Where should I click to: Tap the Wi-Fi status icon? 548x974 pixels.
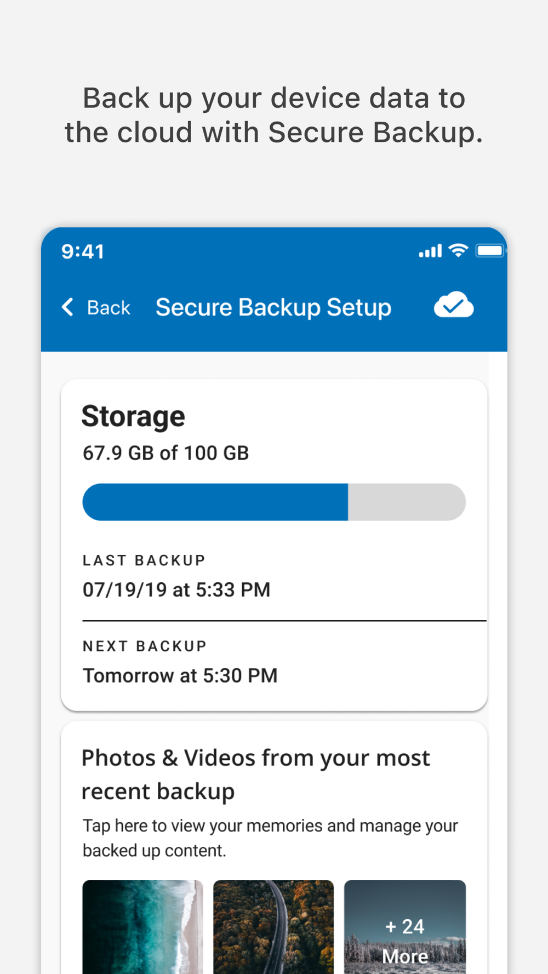(458, 250)
